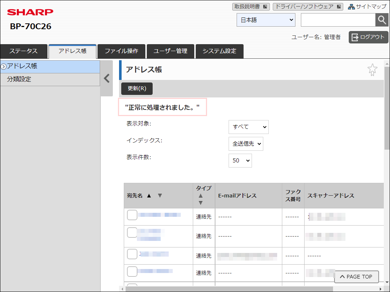This screenshot has height=292, width=390.
Task: Open the サイトマップ site map link
Action: point(367,7)
